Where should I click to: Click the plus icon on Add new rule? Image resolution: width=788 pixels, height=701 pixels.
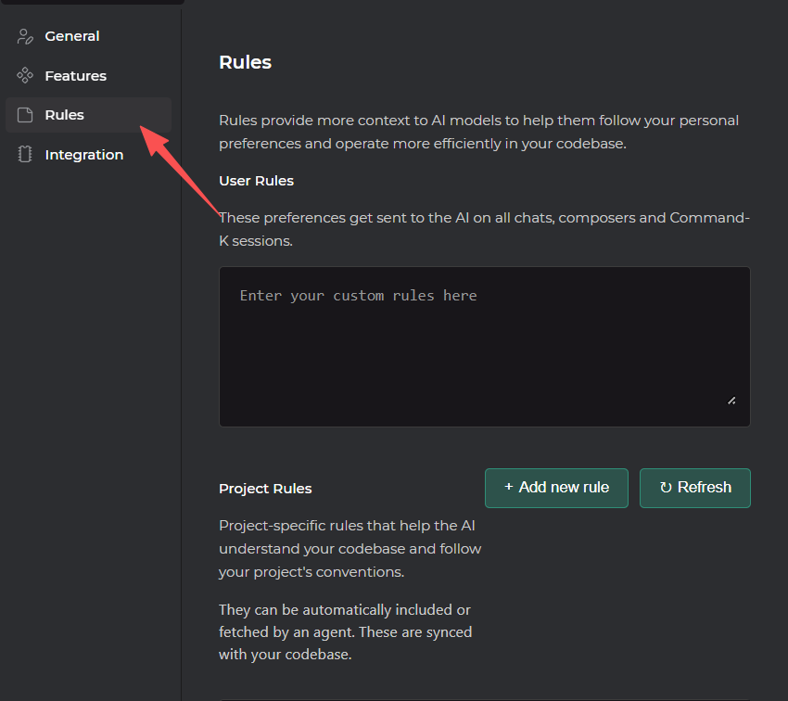tap(509, 487)
